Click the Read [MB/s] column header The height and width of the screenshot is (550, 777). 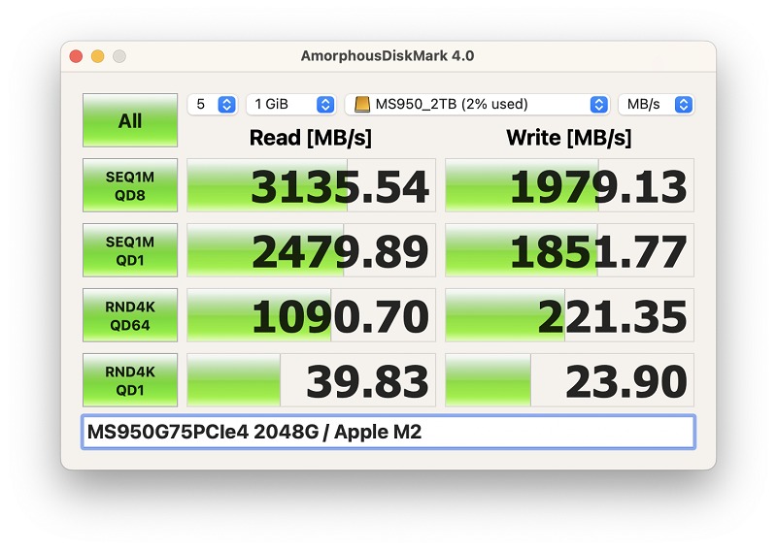(x=311, y=138)
